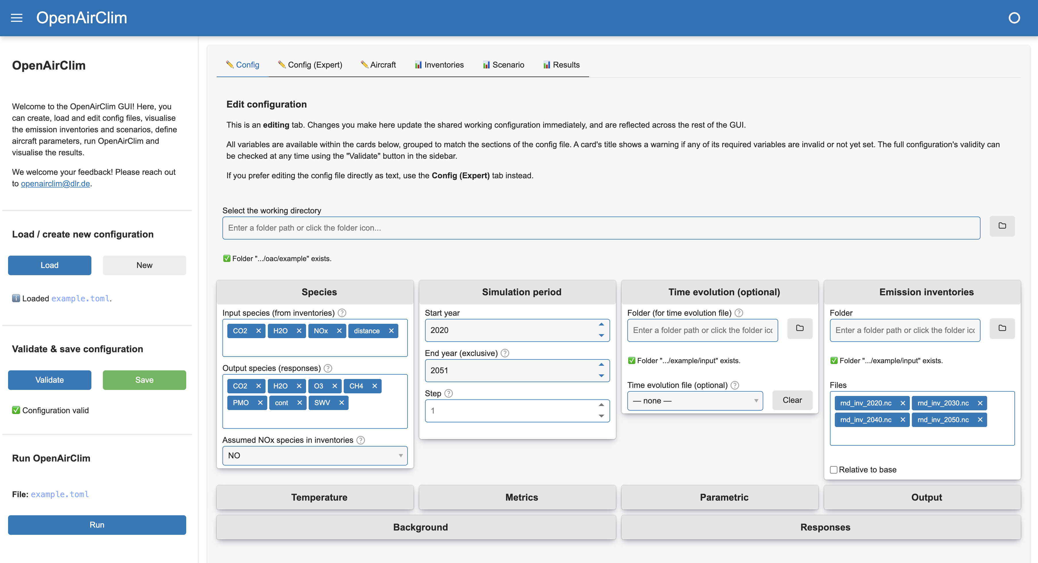Image resolution: width=1038 pixels, height=563 pixels.
Task: Remove the H2O chip from input species
Action: click(299, 331)
